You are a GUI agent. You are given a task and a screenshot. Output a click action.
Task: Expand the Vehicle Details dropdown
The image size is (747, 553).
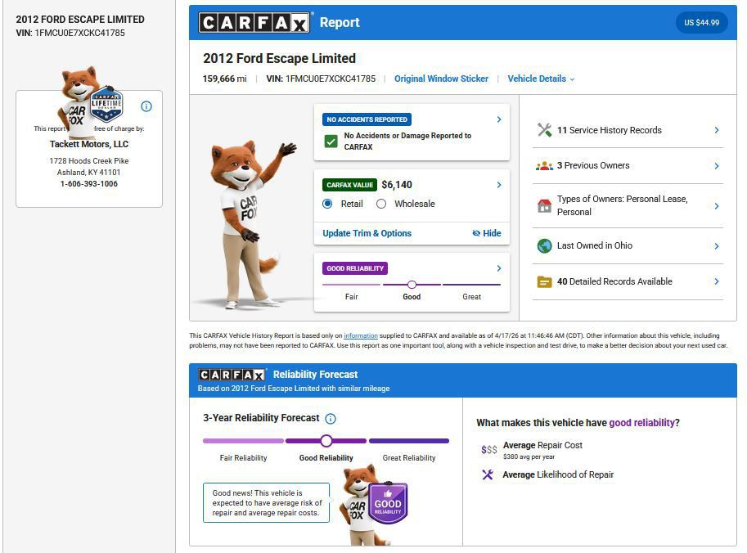pyautogui.click(x=541, y=79)
